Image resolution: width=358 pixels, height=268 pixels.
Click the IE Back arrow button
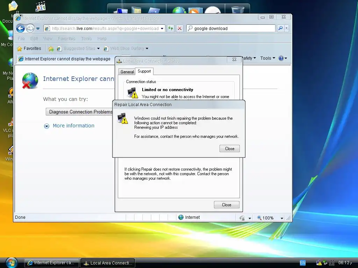[x=21, y=29]
